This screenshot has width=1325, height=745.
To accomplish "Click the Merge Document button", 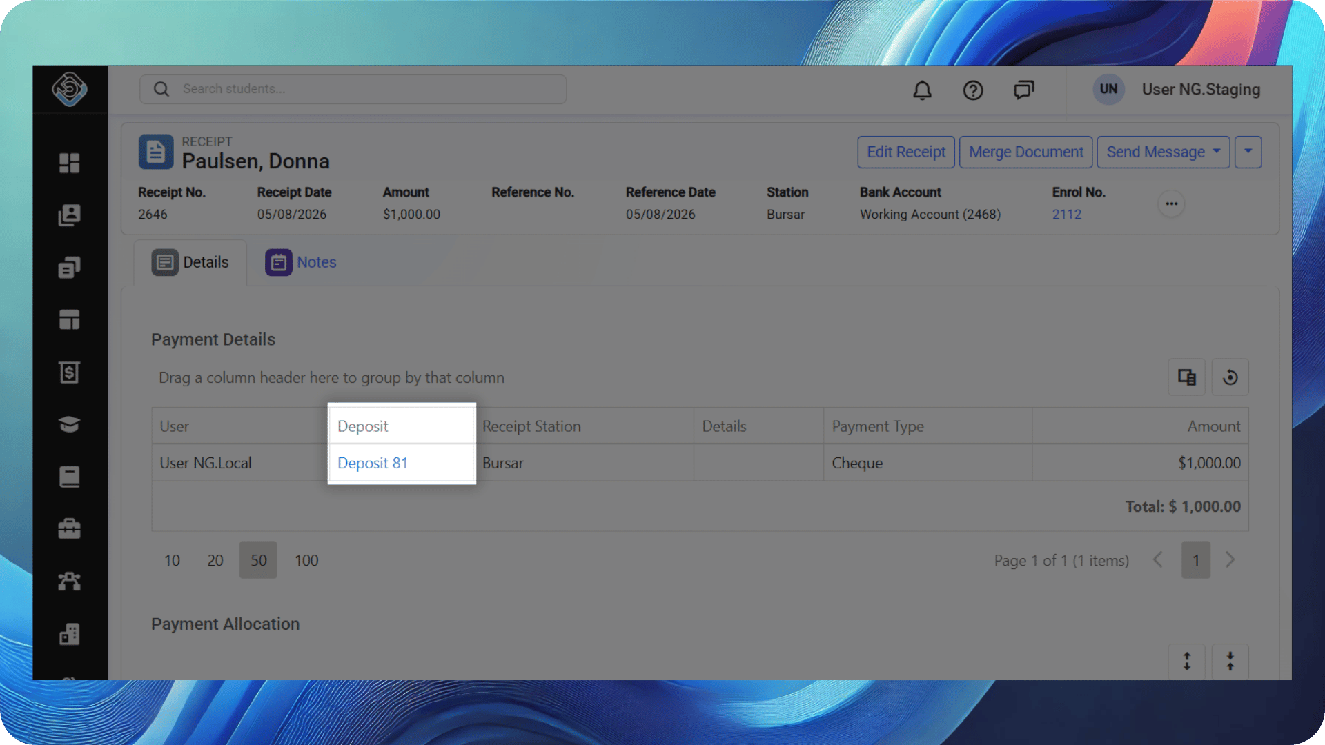I will point(1026,152).
